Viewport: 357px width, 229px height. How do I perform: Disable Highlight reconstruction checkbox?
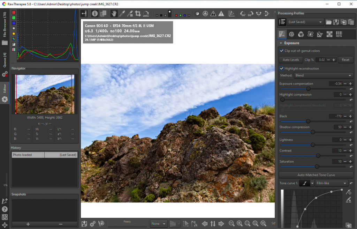[x=282, y=68]
